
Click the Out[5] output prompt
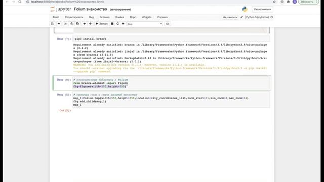point(65,111)
